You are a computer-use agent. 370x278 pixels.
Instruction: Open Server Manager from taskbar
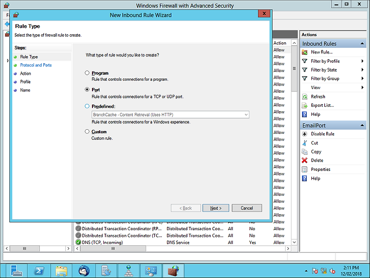click(x=16, y=271)
